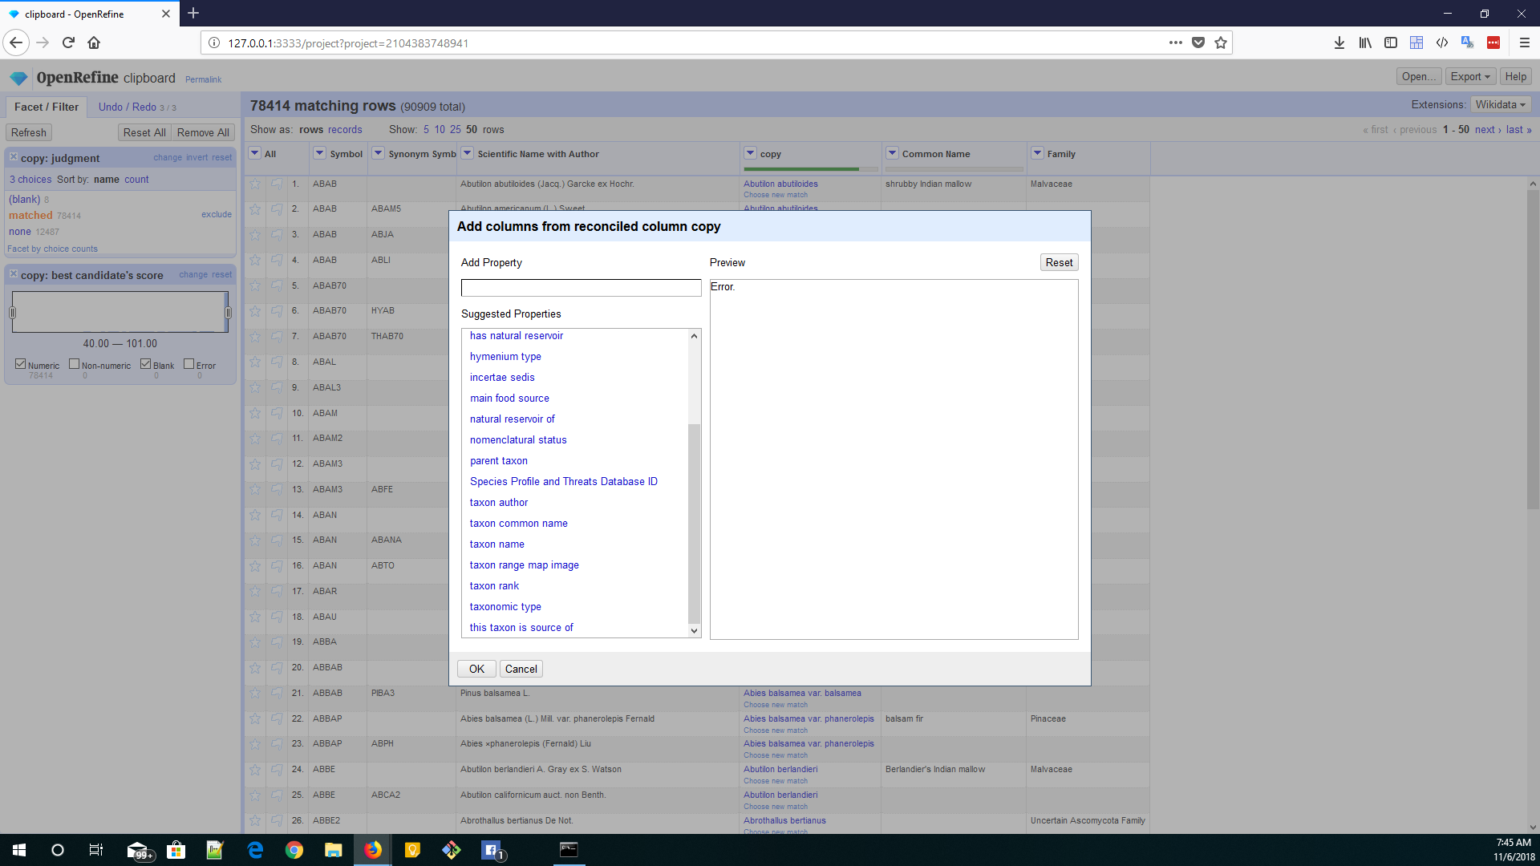Select 'parent taxon' suggested property
This screenshot has height=866, width=1540.
499,461
